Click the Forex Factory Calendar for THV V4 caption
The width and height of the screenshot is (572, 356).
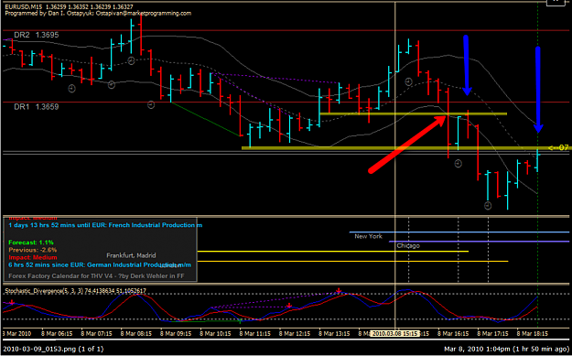pos(96,276)
